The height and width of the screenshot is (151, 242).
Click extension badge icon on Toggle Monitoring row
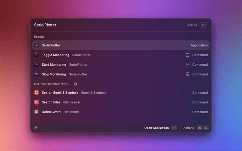coord(187,55)
